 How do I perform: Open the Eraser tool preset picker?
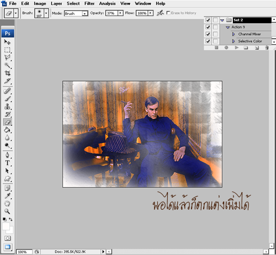coord(16,13)
